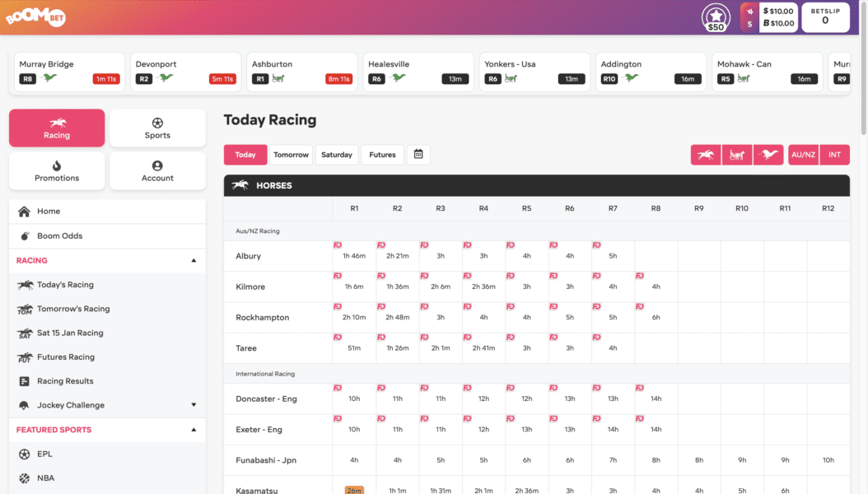Collapse the RACING sidebar section
The height and width of the screenshot is (494, 868).
(x=194, y=260)
